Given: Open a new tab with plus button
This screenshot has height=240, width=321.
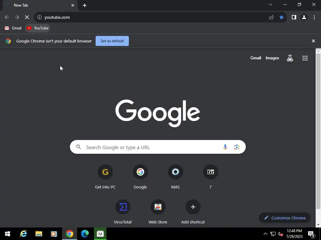Looking at the screenshot, I should [x=85, y=5].
